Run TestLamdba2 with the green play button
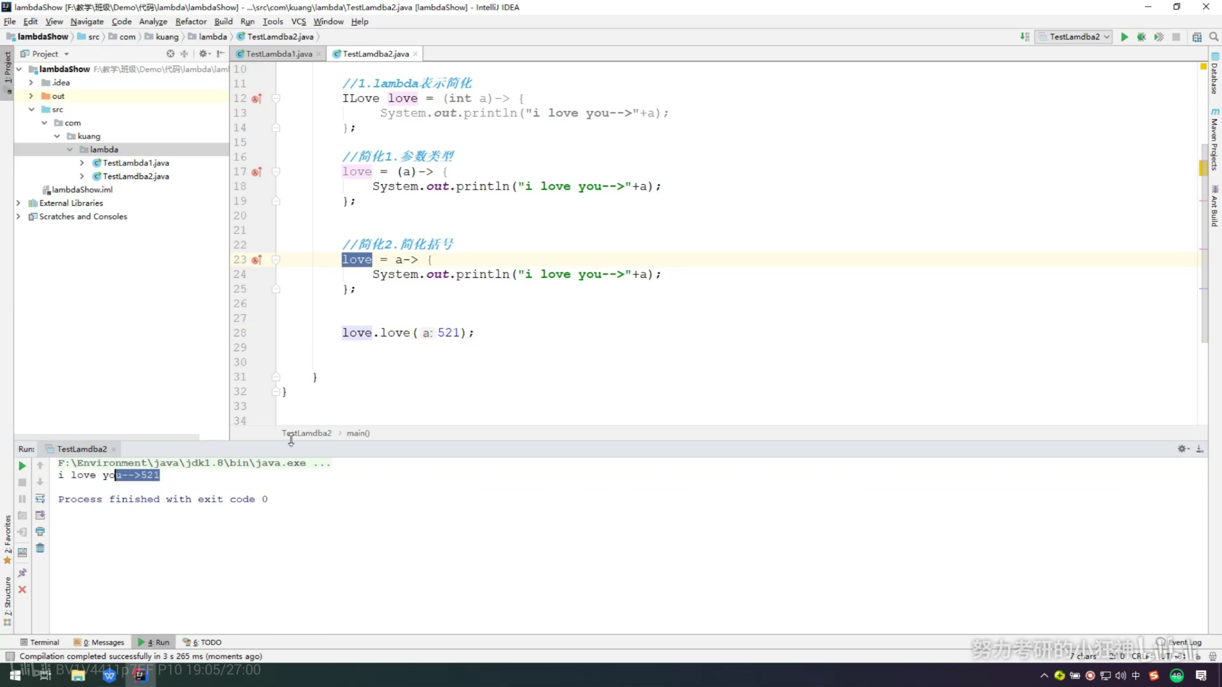The width and height of the screenshot is (1222, 687). pos(1124,37)
